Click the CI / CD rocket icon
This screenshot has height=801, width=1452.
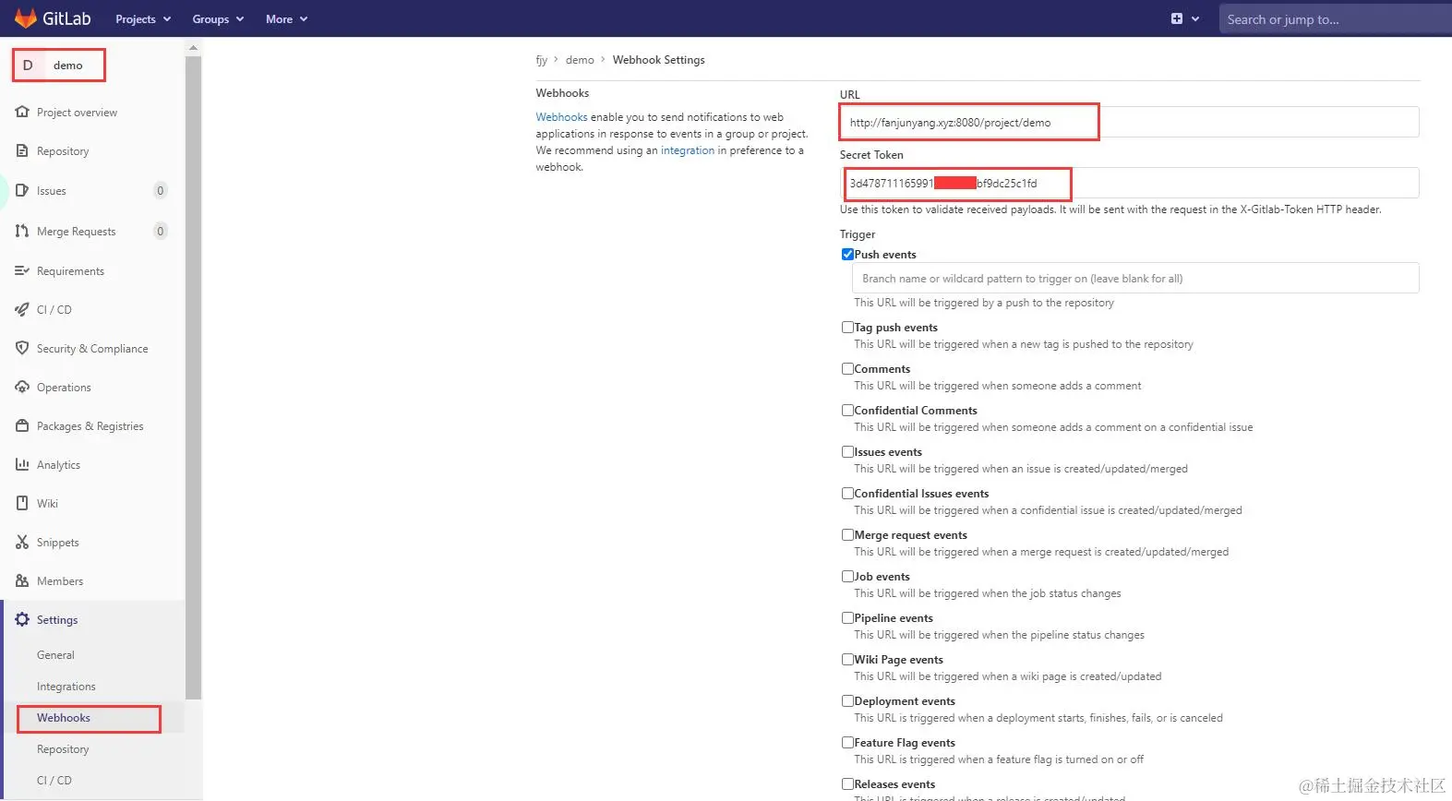point(22,309)
